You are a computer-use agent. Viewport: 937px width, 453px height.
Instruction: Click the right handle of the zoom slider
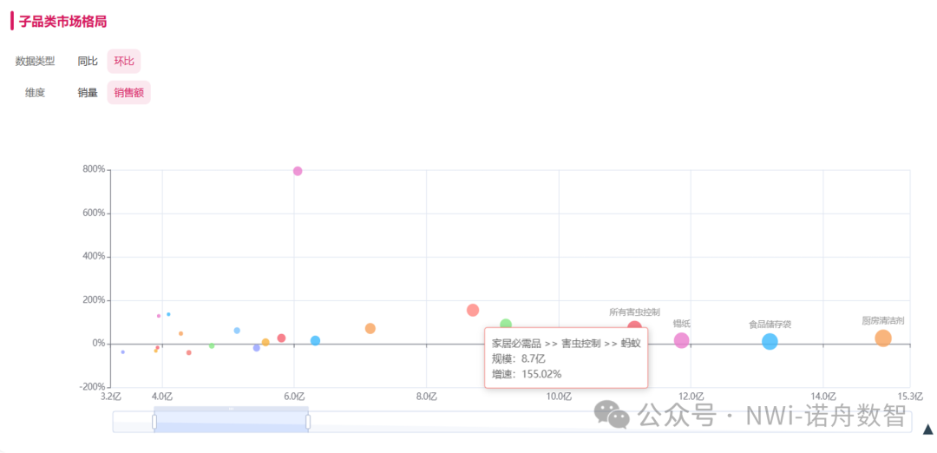click(x=308, y=422)
